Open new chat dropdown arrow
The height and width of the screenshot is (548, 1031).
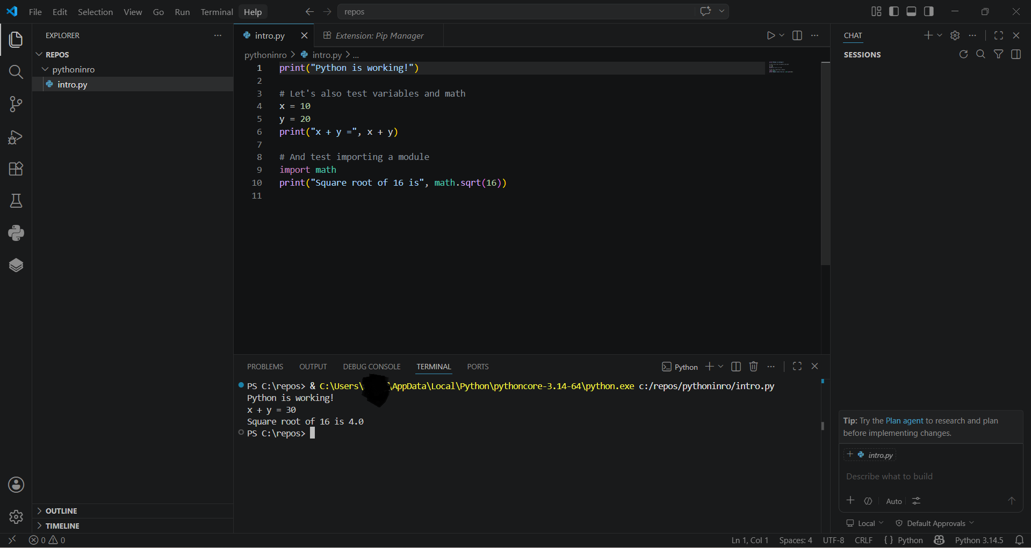940,35
